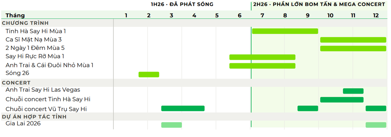Image resolution: width=391 pixels, height=137 pixels.
Task: Click the 2H26 · PHẦN LỚN BOM TẤN heading
Action: point(319,4)
